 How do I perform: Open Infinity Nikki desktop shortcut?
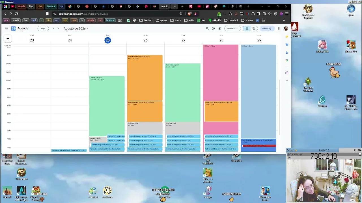322,47
